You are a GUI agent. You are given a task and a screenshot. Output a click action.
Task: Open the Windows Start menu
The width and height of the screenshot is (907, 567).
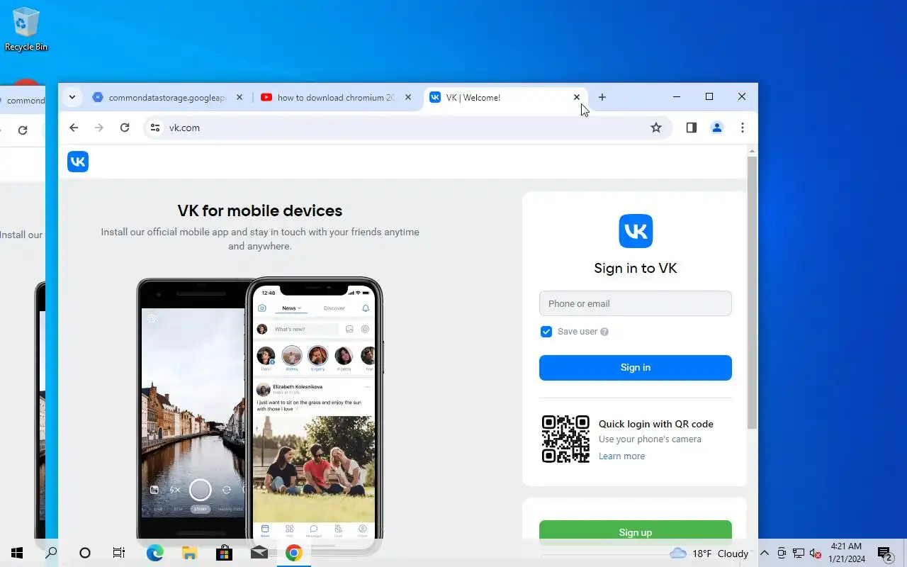click(x=17, y=553)
